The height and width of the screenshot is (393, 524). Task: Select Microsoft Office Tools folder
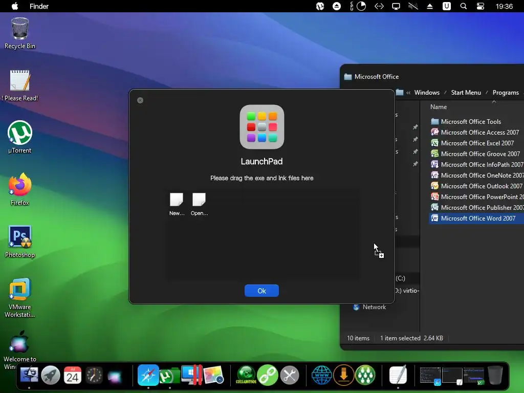tap(471, 122)
